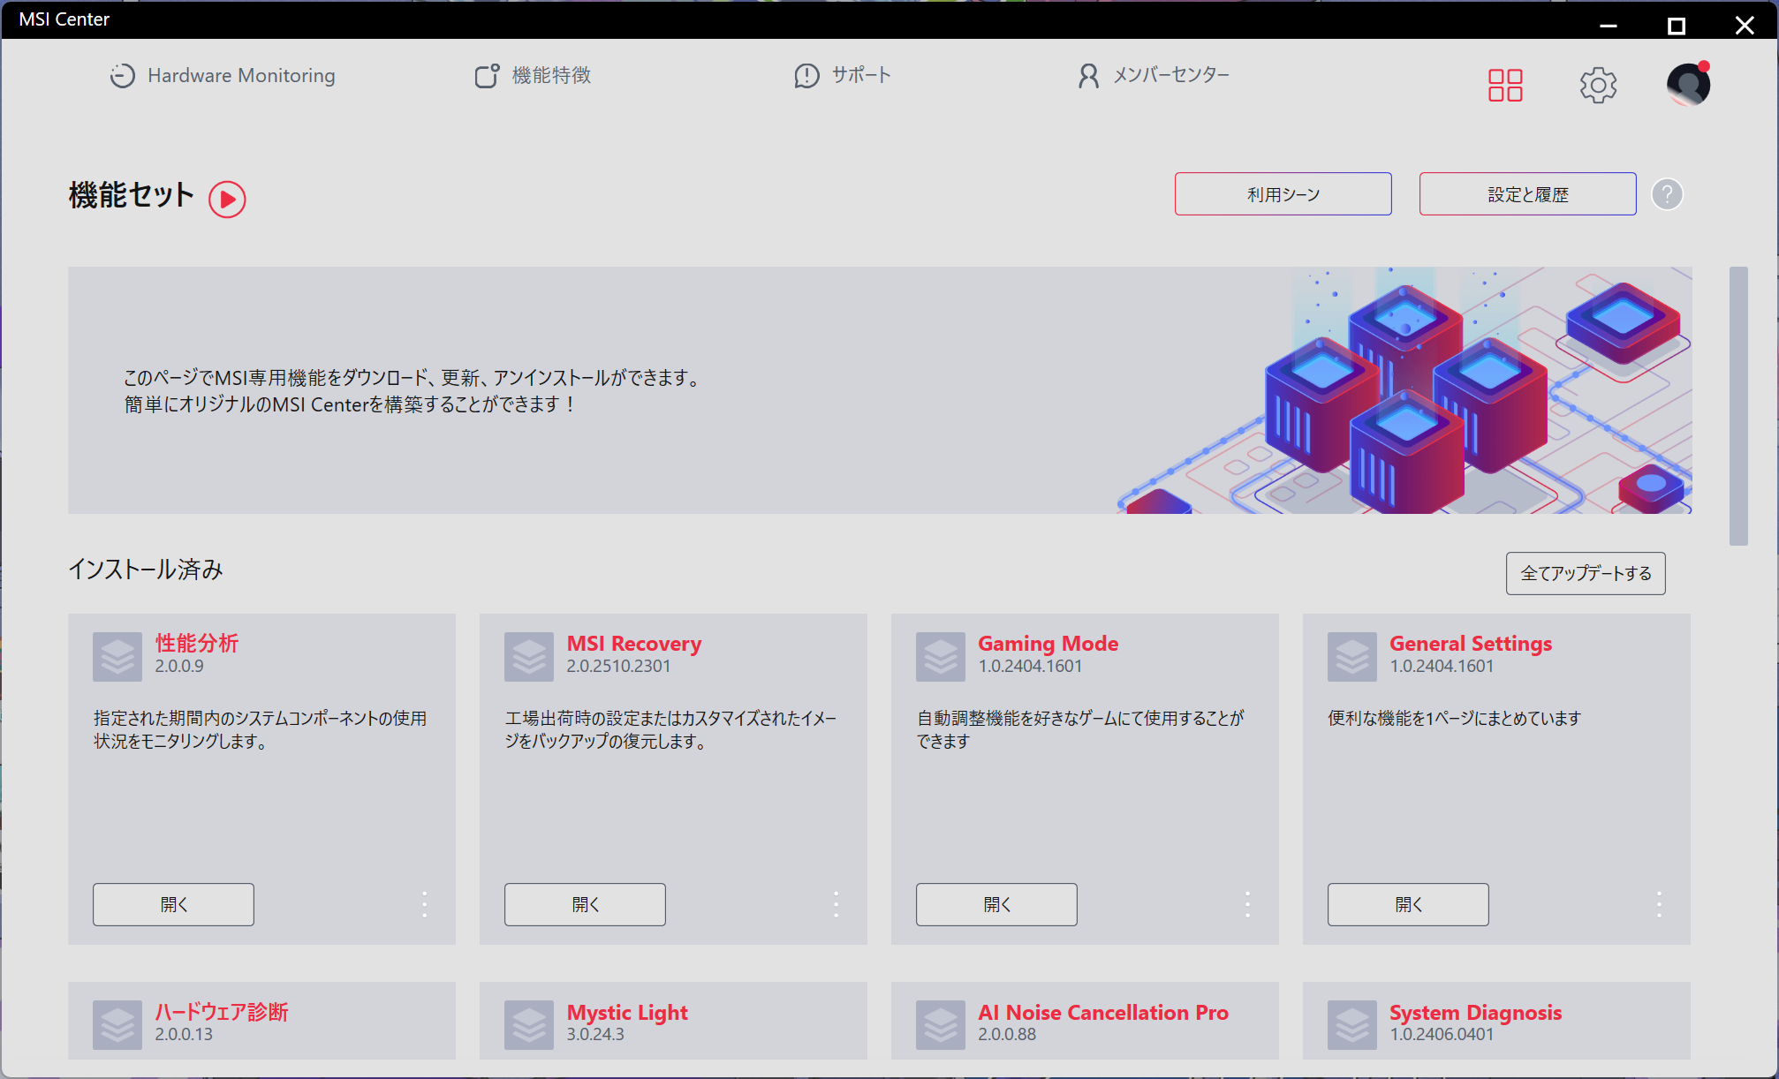Click the 利用シーン button
This screenshot has height=1079, width=1779.
(1283, 194)
